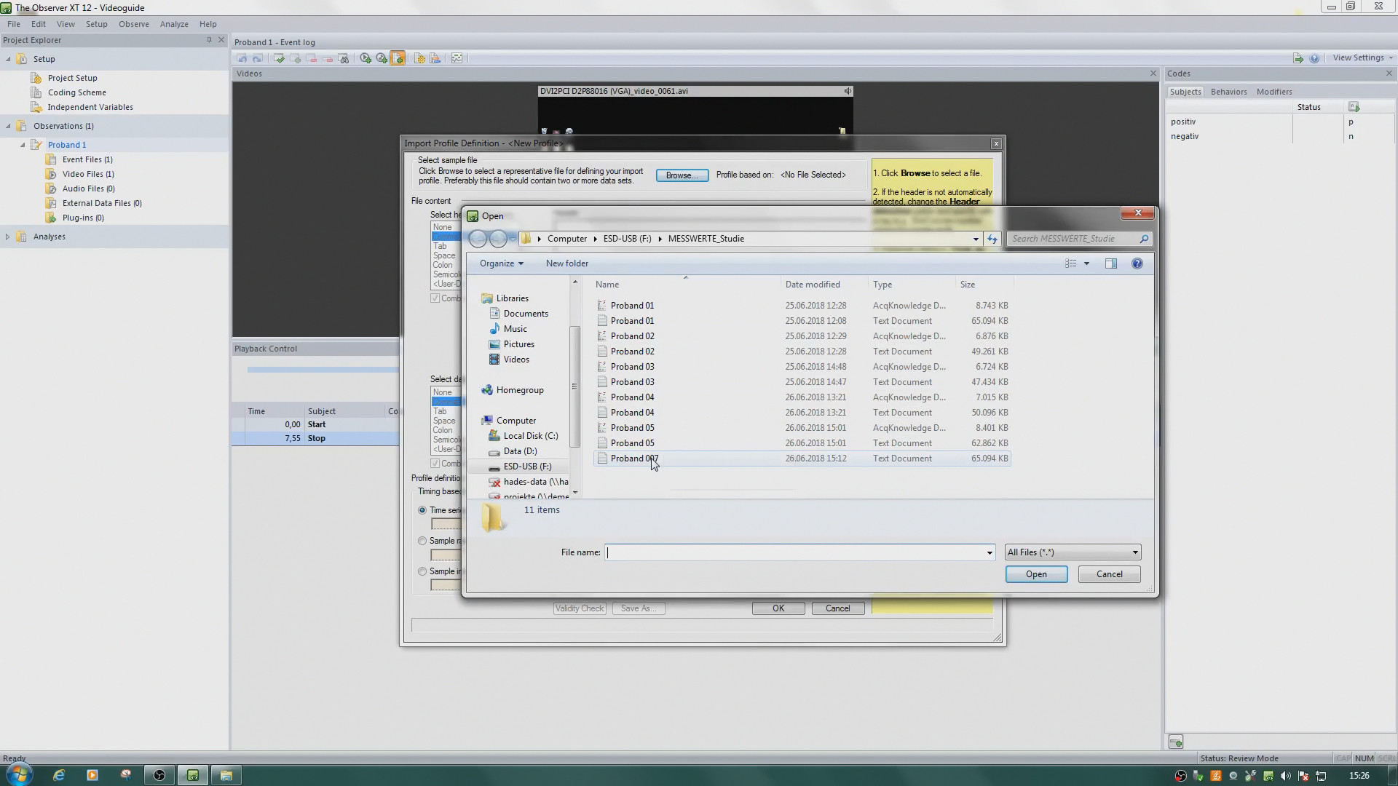
Task: Click the Windows Start button
Action: (x=19, y=774)
